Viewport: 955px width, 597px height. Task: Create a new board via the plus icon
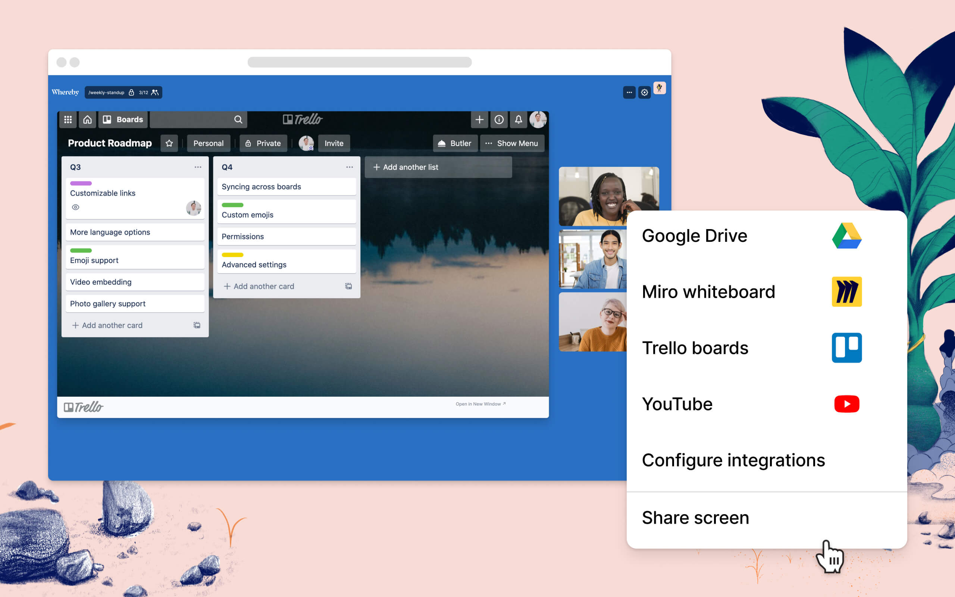pos(479,119)
